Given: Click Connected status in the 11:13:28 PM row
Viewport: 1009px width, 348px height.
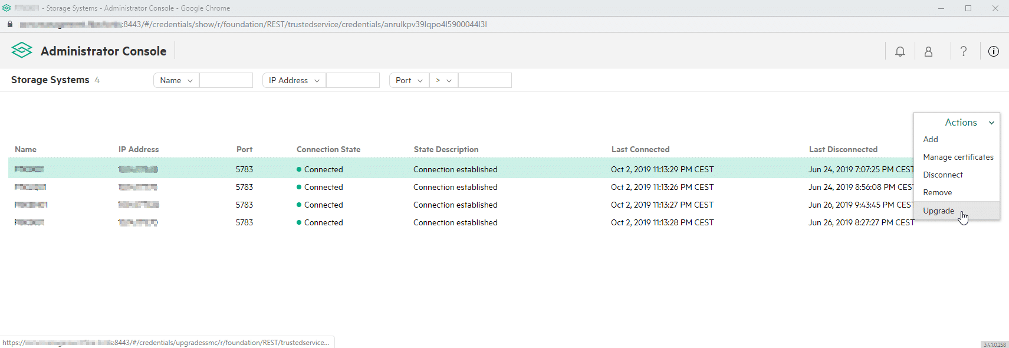Looking at the screenshot, I should tap(320, 222).
